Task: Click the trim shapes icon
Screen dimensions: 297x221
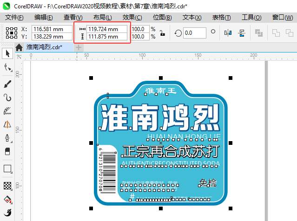Action: tap(290, 33)
